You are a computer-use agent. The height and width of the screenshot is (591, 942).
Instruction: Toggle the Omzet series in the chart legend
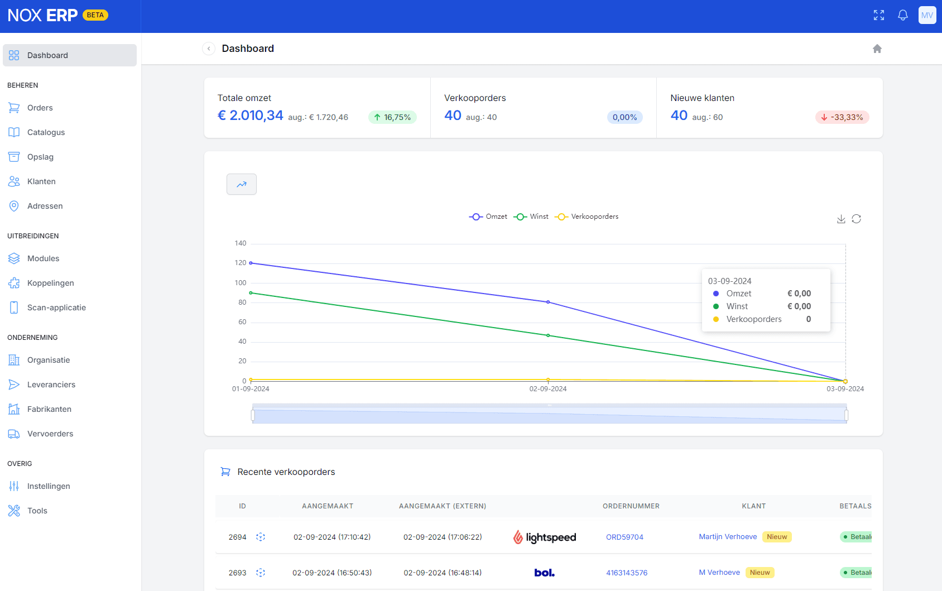point(488,217)
